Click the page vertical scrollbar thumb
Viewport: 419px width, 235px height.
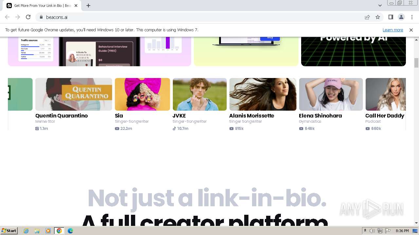click(x=416, y=63)
